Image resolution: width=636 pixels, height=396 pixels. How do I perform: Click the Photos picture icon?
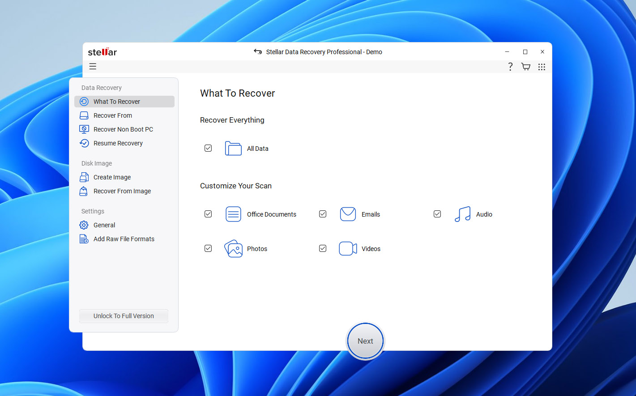233,249
